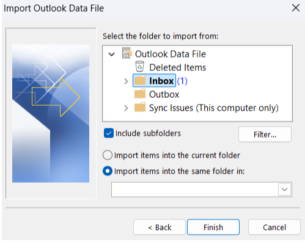The width and height of the screenshot is (305, 242).
Task: Expand the Inbox folder node
Action: [x=126, y=81]
